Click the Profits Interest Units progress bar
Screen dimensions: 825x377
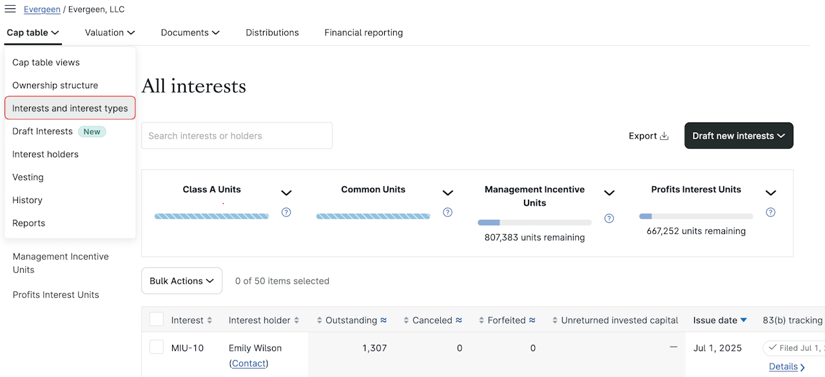point(696,217)
